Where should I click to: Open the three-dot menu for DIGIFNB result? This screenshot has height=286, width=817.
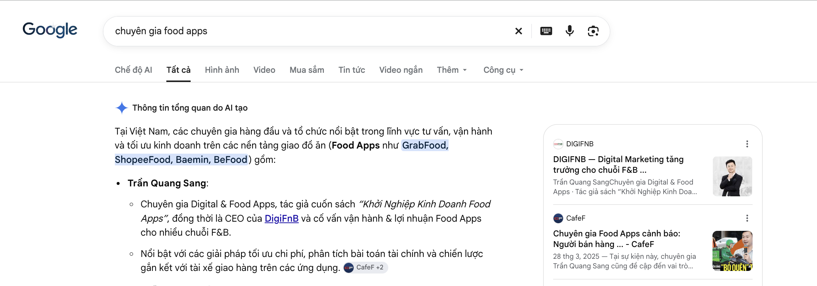pos(747,144)
